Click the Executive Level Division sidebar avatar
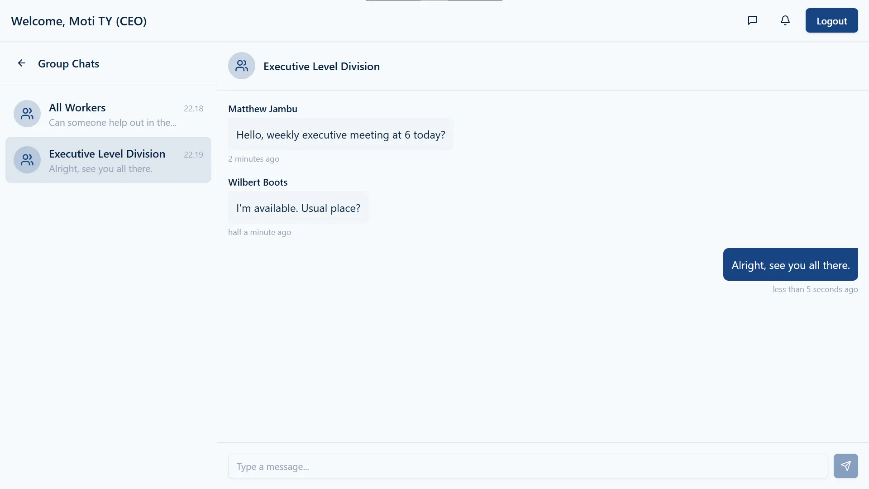Image resolution: width=869 pixels, height=489 pixels. (x=27, y=160)
